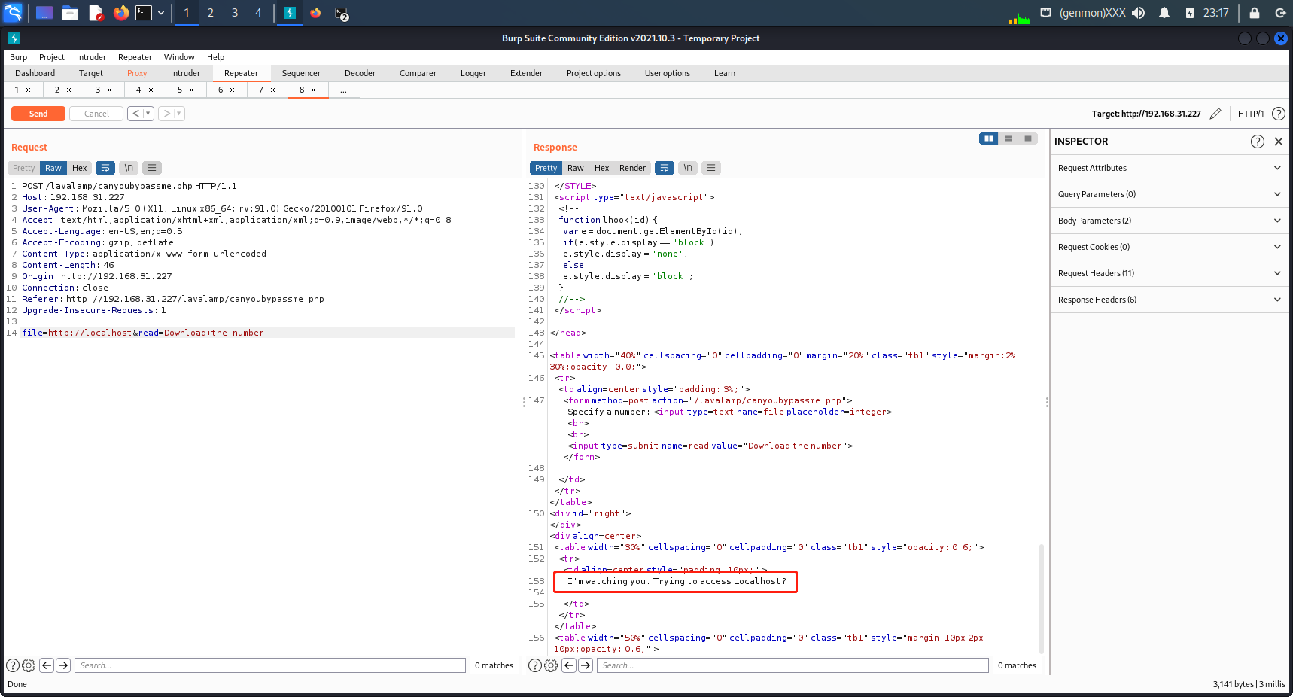Click the volume speaker icon

1139,13
